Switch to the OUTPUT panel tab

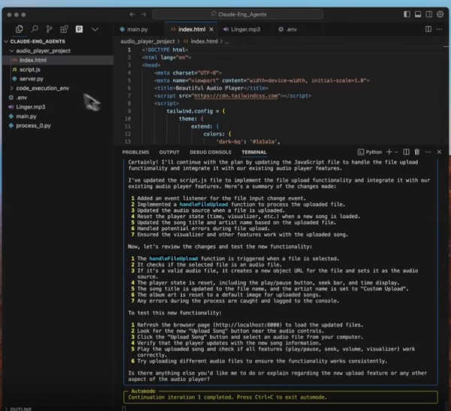click(x=169, y=152)
